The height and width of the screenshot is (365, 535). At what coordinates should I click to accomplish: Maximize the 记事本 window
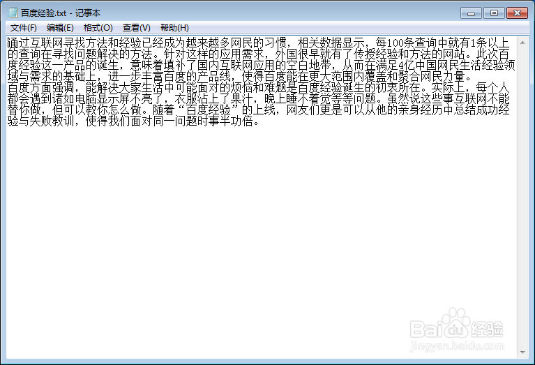click(x=494, y=13)
